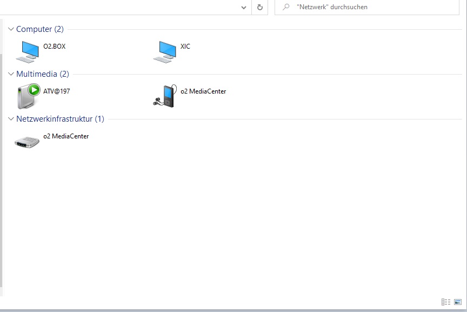
Task: Click the Netzwerkinfrastruktur (1) header text
Action: [x=60, y=119]
